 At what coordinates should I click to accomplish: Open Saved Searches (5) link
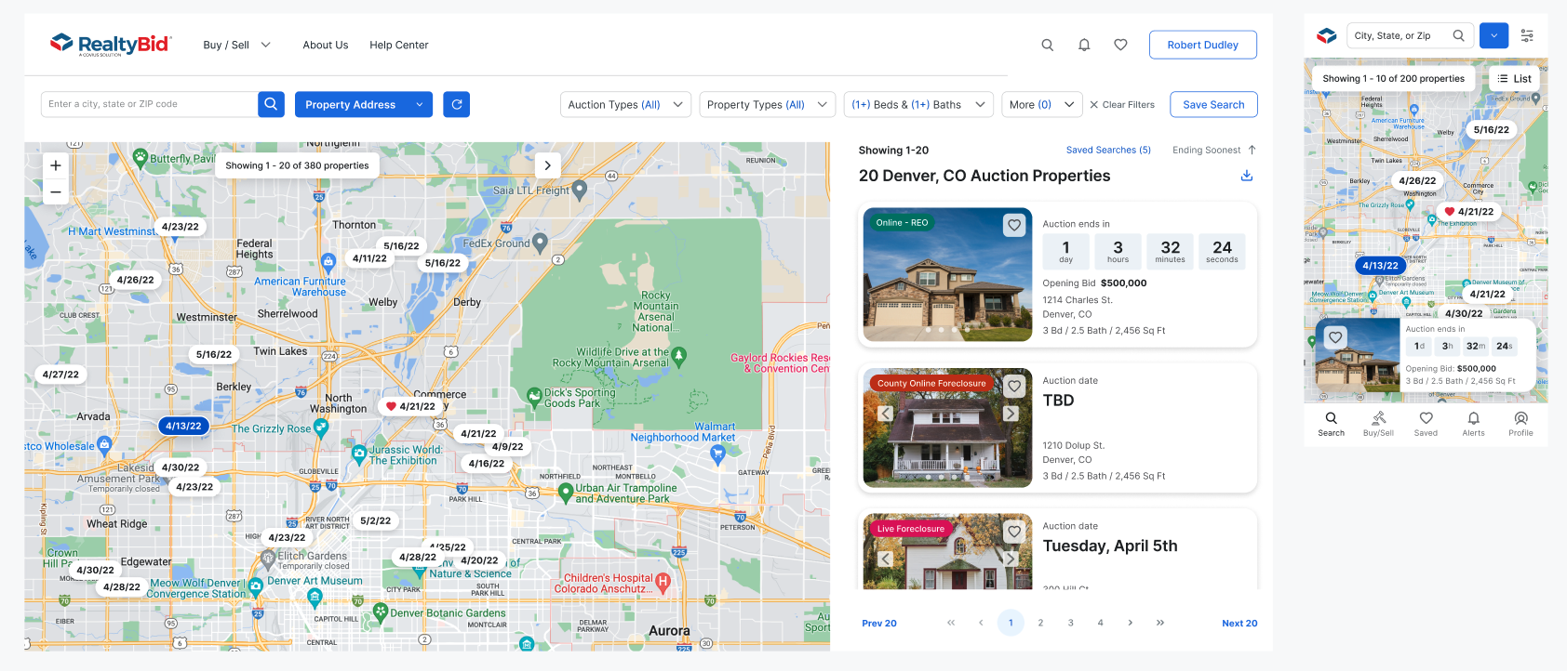(x=1108, y=150)
